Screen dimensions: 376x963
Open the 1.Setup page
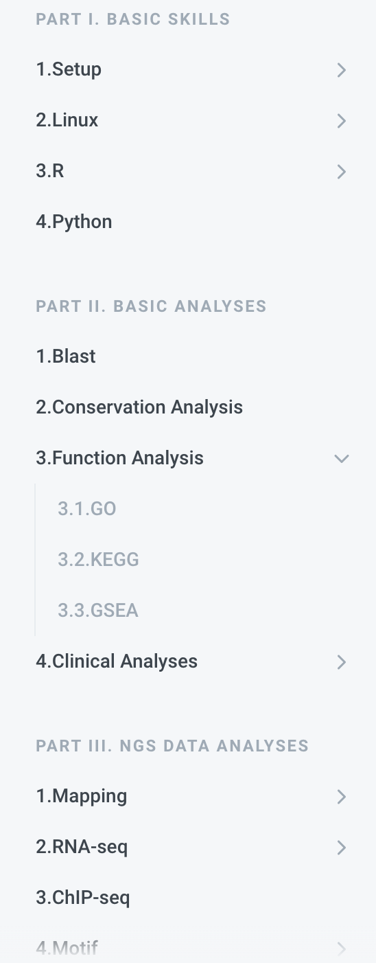click(69, 69)
